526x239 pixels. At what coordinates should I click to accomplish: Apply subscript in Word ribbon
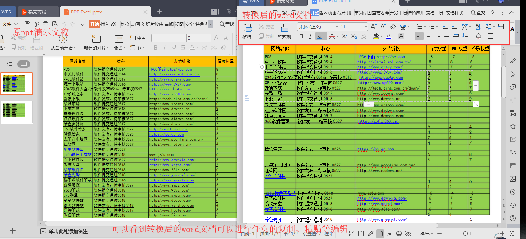[354, 36]
